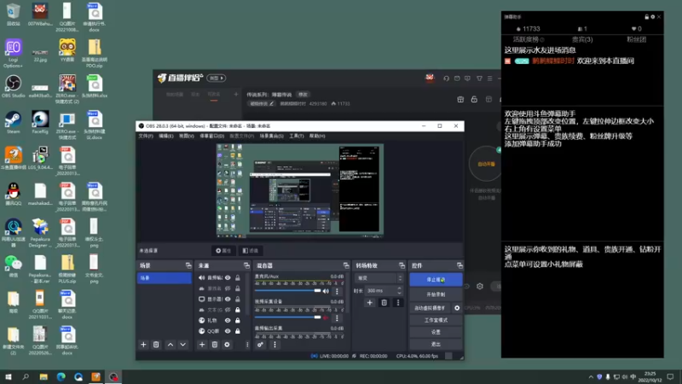Click Start Virtual Camera button
The height and width of the screenshot is (384, 682).
pyautogui.click(x=431, y=308)
